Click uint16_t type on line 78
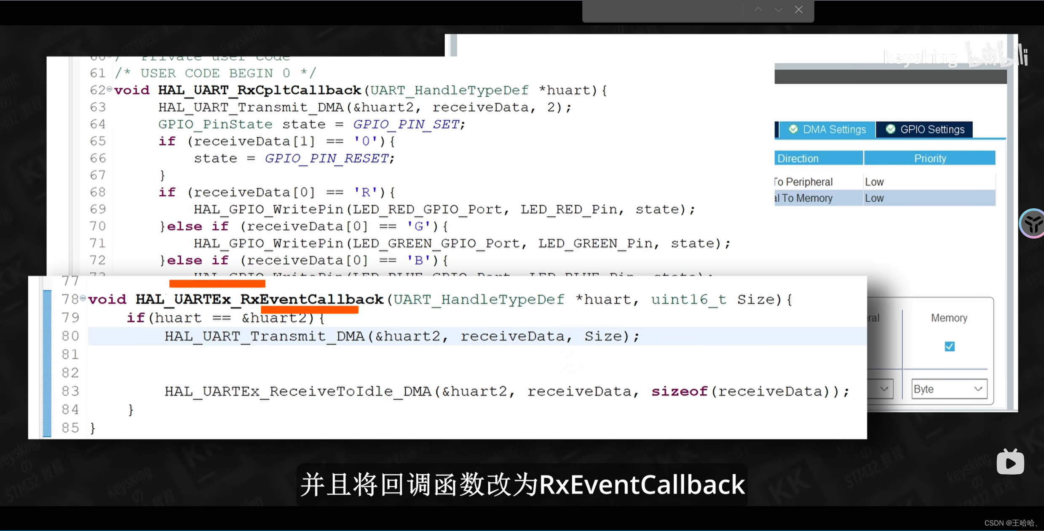The width and height of the screenshot is (1044, 531). (688, 299)
